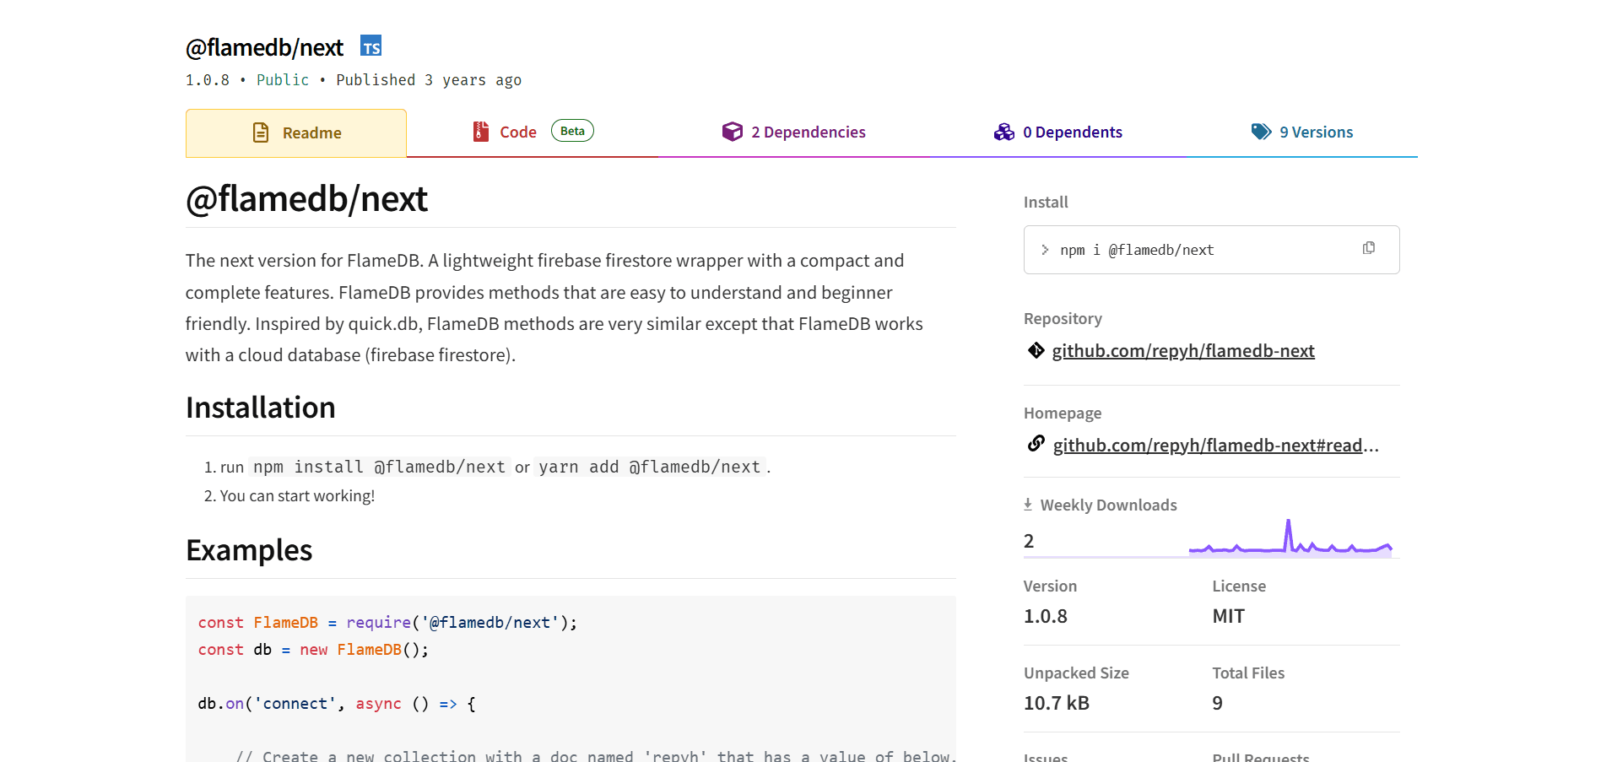Click the weekly downloads sparkline chart
Screen dimensions: 1601x762
pyautogui.click(x=1290, y=540)
